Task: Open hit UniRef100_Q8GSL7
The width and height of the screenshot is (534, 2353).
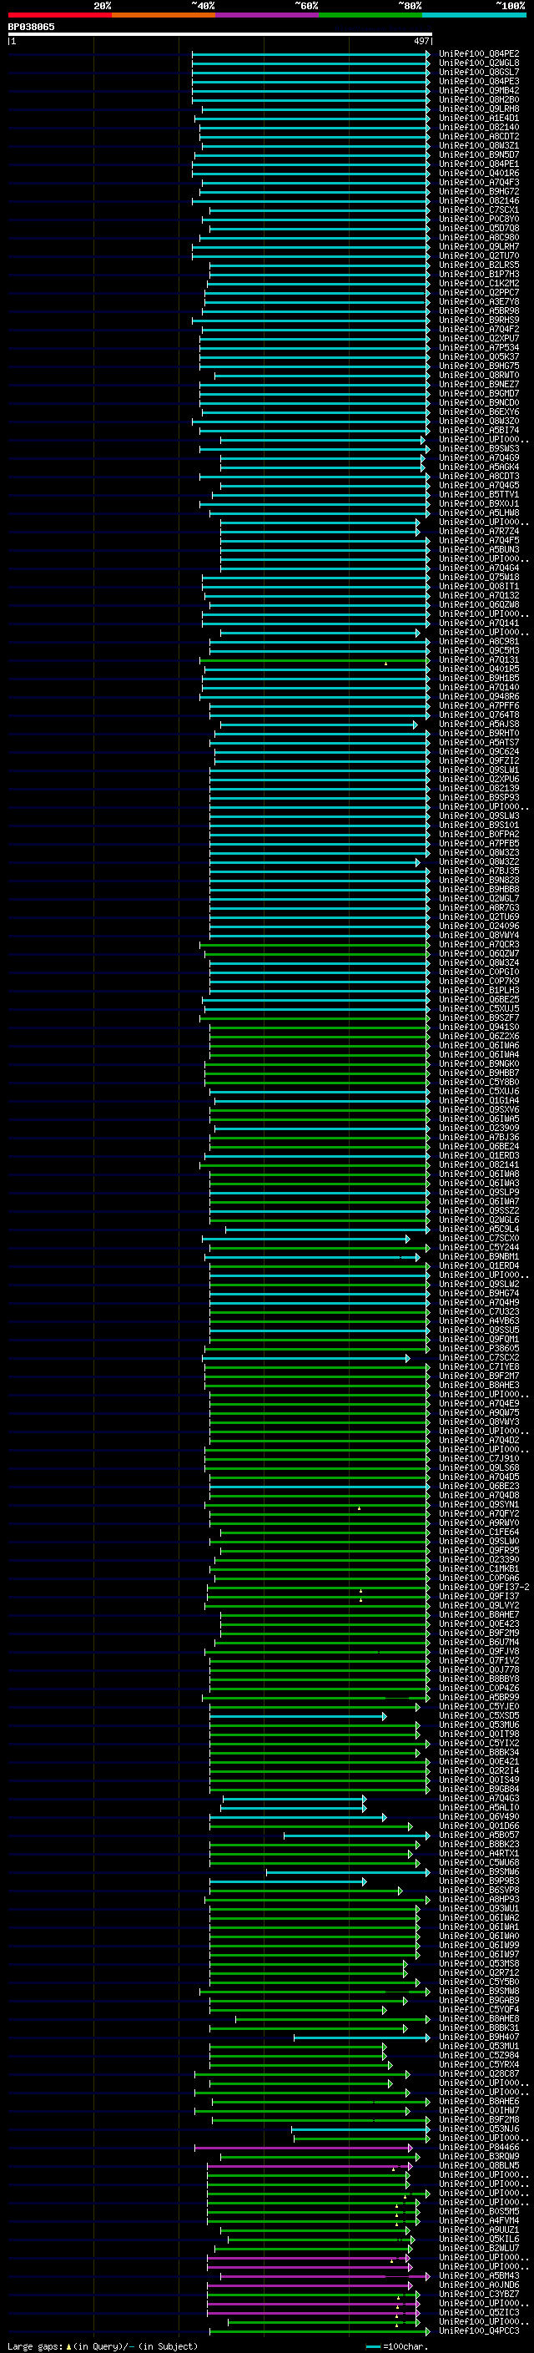Action: tap(479, 72)
